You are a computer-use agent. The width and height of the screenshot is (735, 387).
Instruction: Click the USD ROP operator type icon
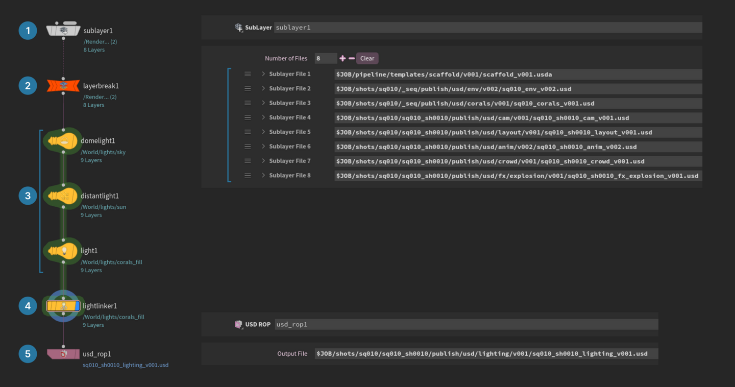click(x=238, y=324)
